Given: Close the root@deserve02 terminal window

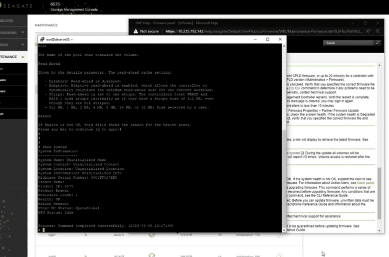Looking at the screenshot, I should pyautogui.click(x=280, y=39).
